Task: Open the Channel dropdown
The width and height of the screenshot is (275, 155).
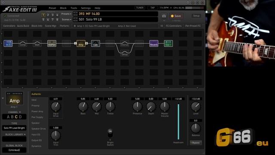Action: (14, 112)
